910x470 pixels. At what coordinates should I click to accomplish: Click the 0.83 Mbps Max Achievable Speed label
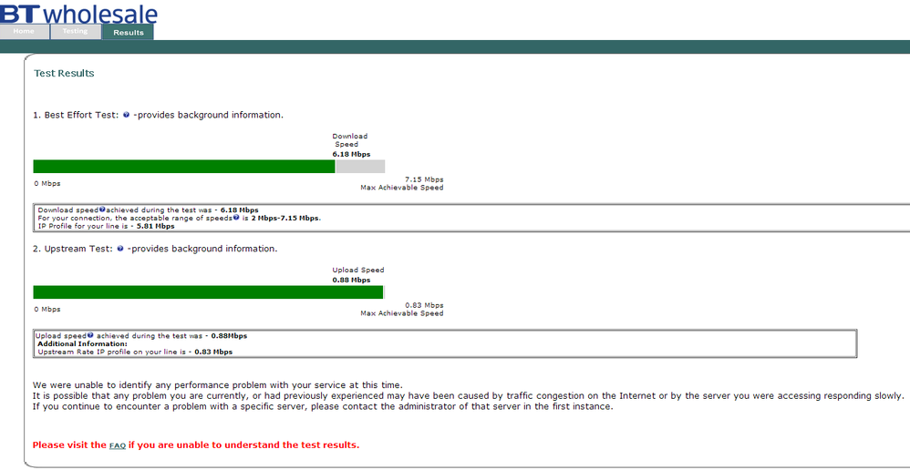coord(402,310)
